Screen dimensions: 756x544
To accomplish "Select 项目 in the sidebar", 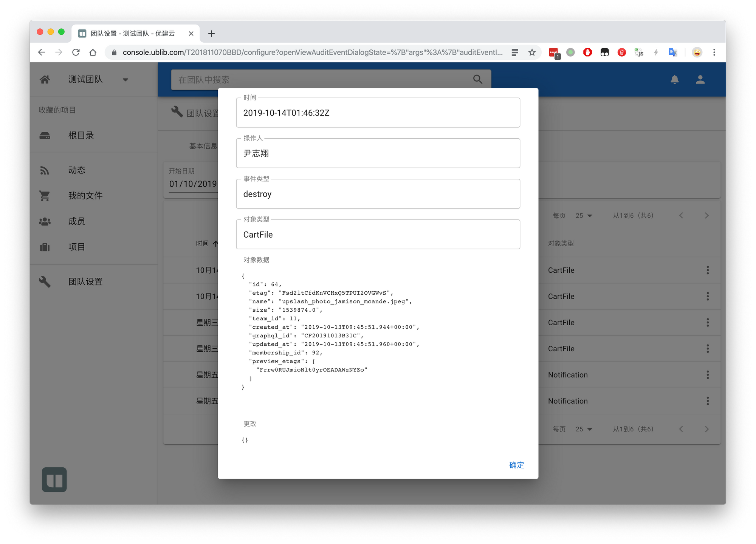I will click(77, 247).
